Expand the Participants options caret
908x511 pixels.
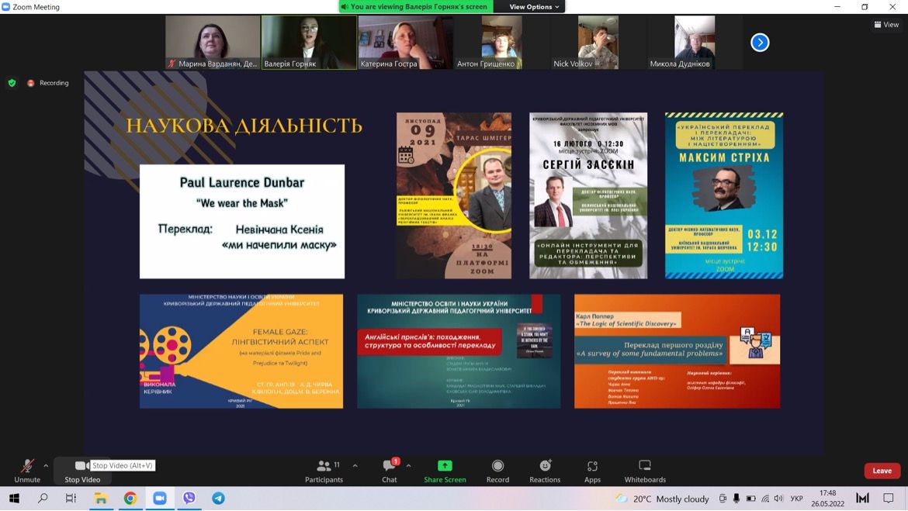pos(355,466)
